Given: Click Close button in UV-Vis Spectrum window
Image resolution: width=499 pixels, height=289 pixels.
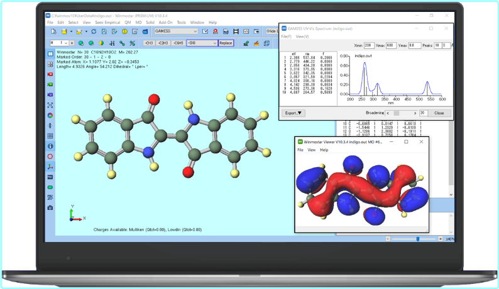Looking at the screenshot, I should pyautogui.click(x=439, y=113).
